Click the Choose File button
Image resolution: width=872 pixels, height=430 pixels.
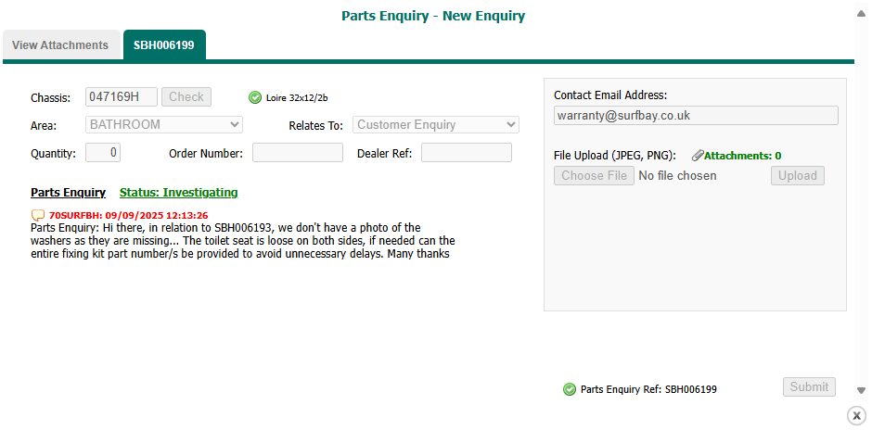[x=595, y=176]
